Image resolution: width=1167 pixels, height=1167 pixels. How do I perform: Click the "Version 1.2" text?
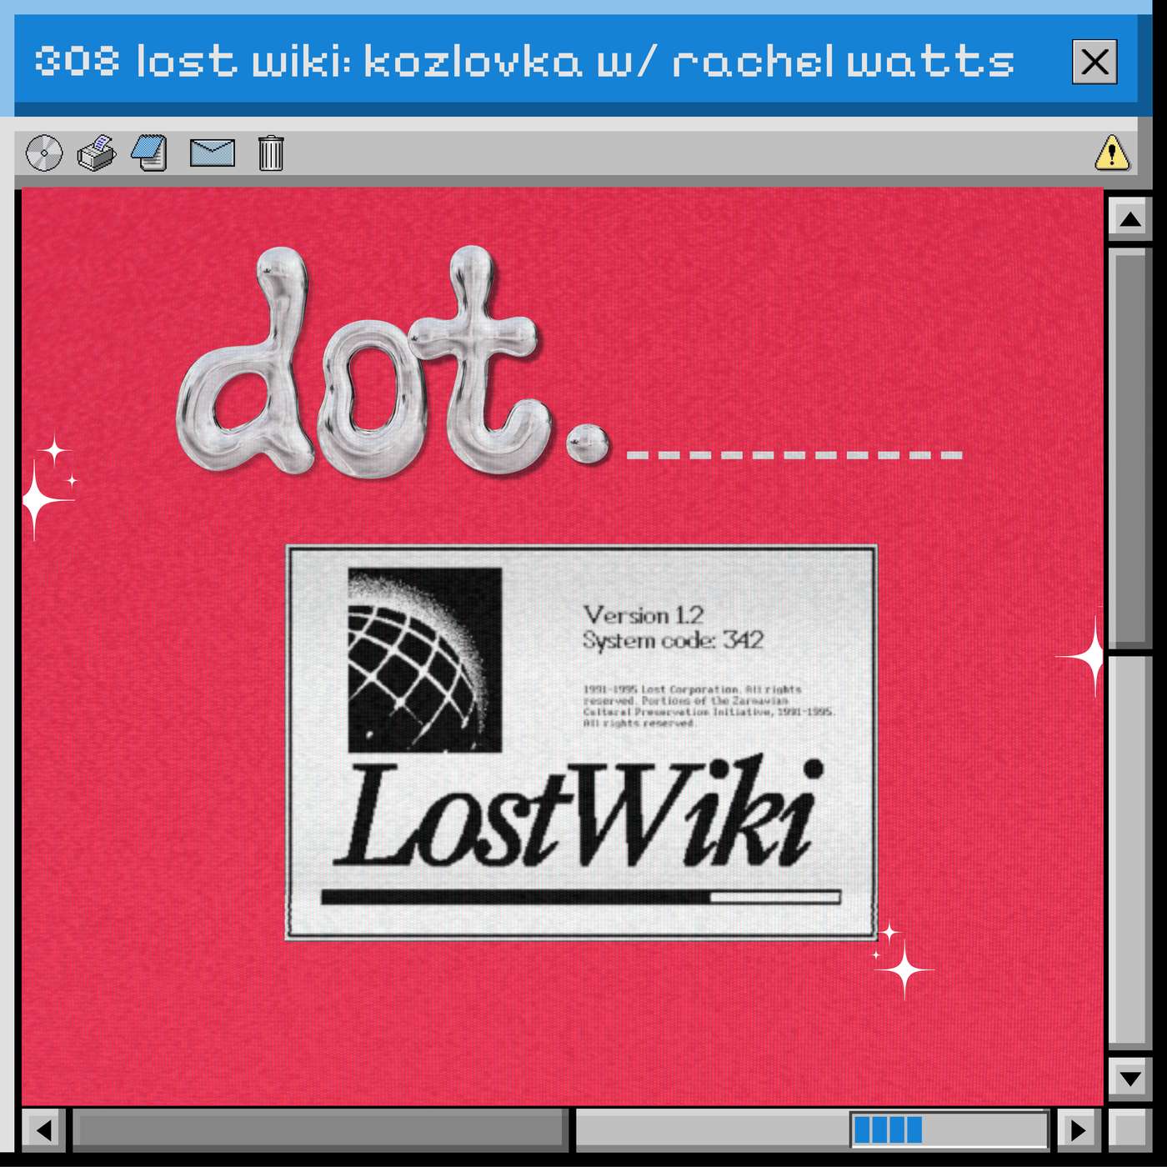point(643,615)
